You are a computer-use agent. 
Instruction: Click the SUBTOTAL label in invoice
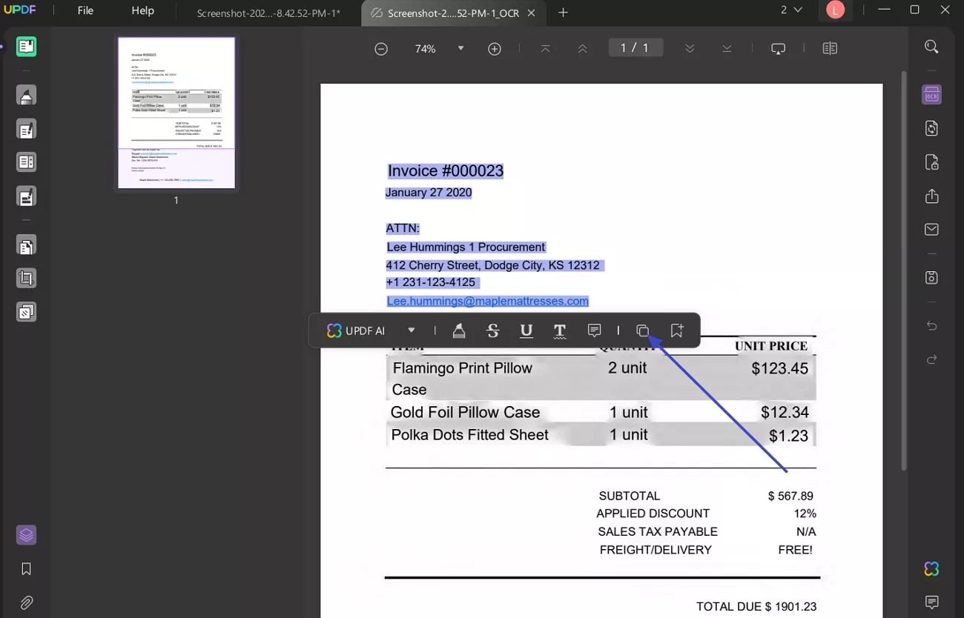(x=629, y=496)
